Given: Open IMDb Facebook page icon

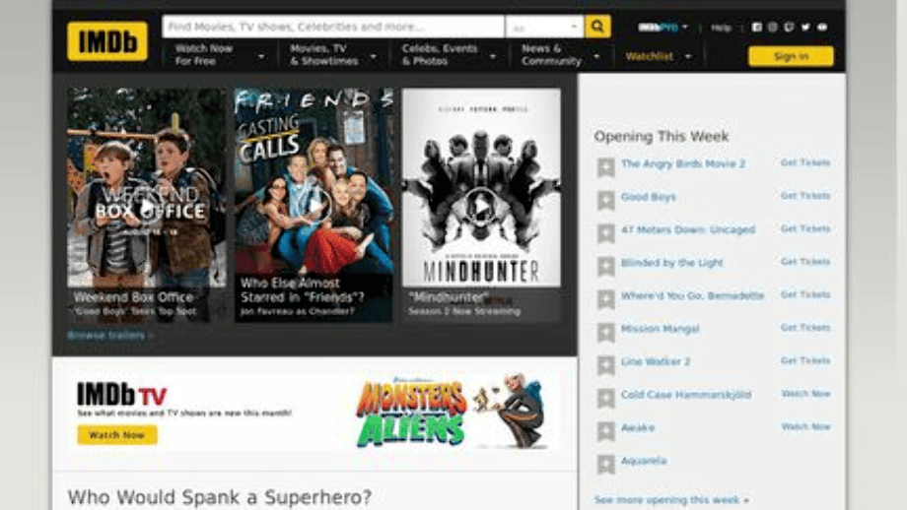Looking at the screenshot, I should click(x=756, y=28).
